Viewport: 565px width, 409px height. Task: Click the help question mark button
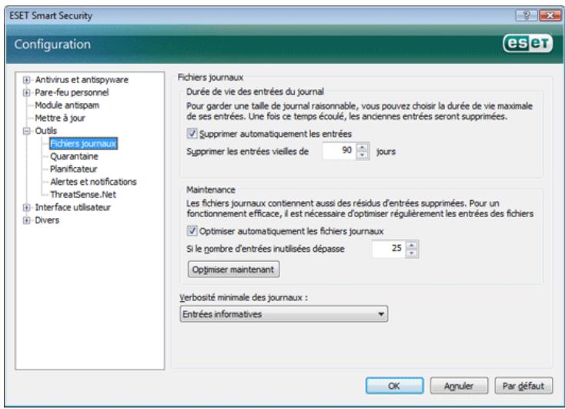[527, 15]
